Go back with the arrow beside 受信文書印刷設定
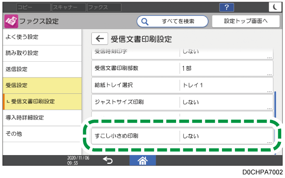 (100, 38)
